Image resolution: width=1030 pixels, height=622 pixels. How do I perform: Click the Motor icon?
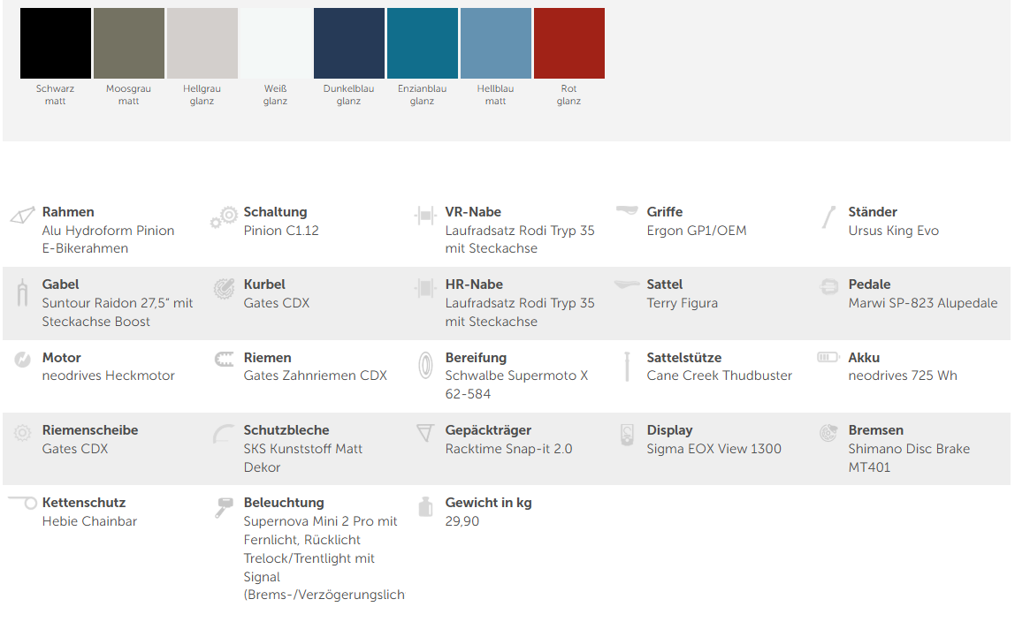coord(21,360)
